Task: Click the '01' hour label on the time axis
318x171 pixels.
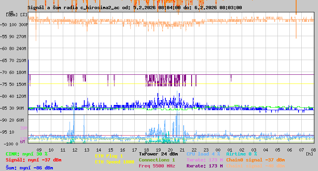Action: (x=230, y=150)
